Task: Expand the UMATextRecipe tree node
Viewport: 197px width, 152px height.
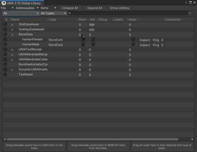Action: click(12, 50)
